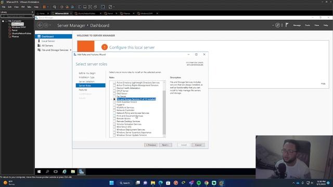Viewport: 333px width, 187px height.
Task: Open the Library search dropdown arrow
Action: [32, 16]
